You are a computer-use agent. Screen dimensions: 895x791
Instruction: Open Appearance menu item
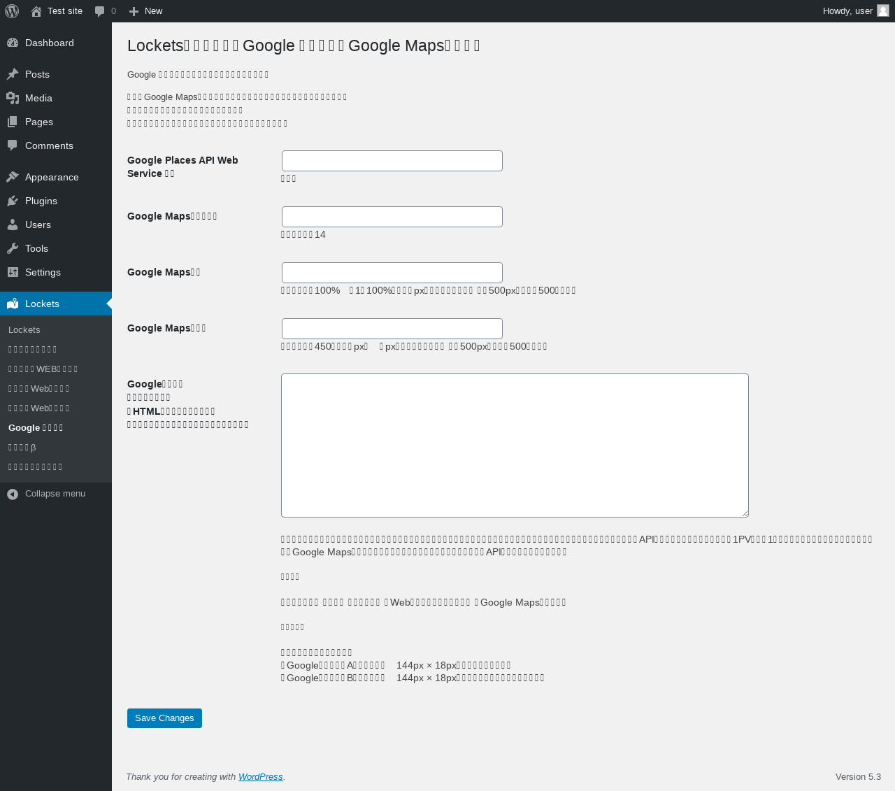56,177
